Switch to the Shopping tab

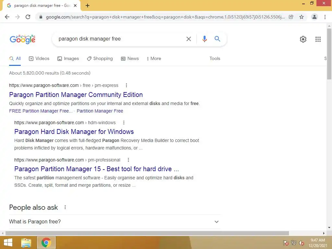tap(100, 59)
